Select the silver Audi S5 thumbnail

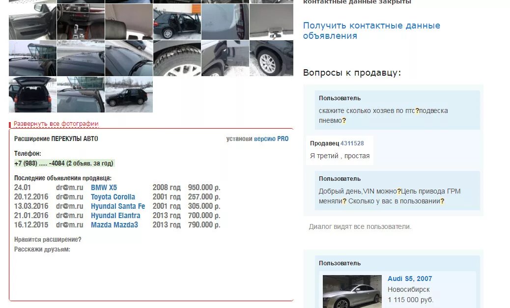(x=352, y=291)
